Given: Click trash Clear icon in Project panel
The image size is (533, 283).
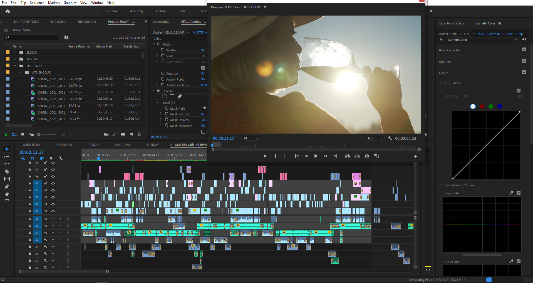Looking at the screenshot, I should pos(140,134).
